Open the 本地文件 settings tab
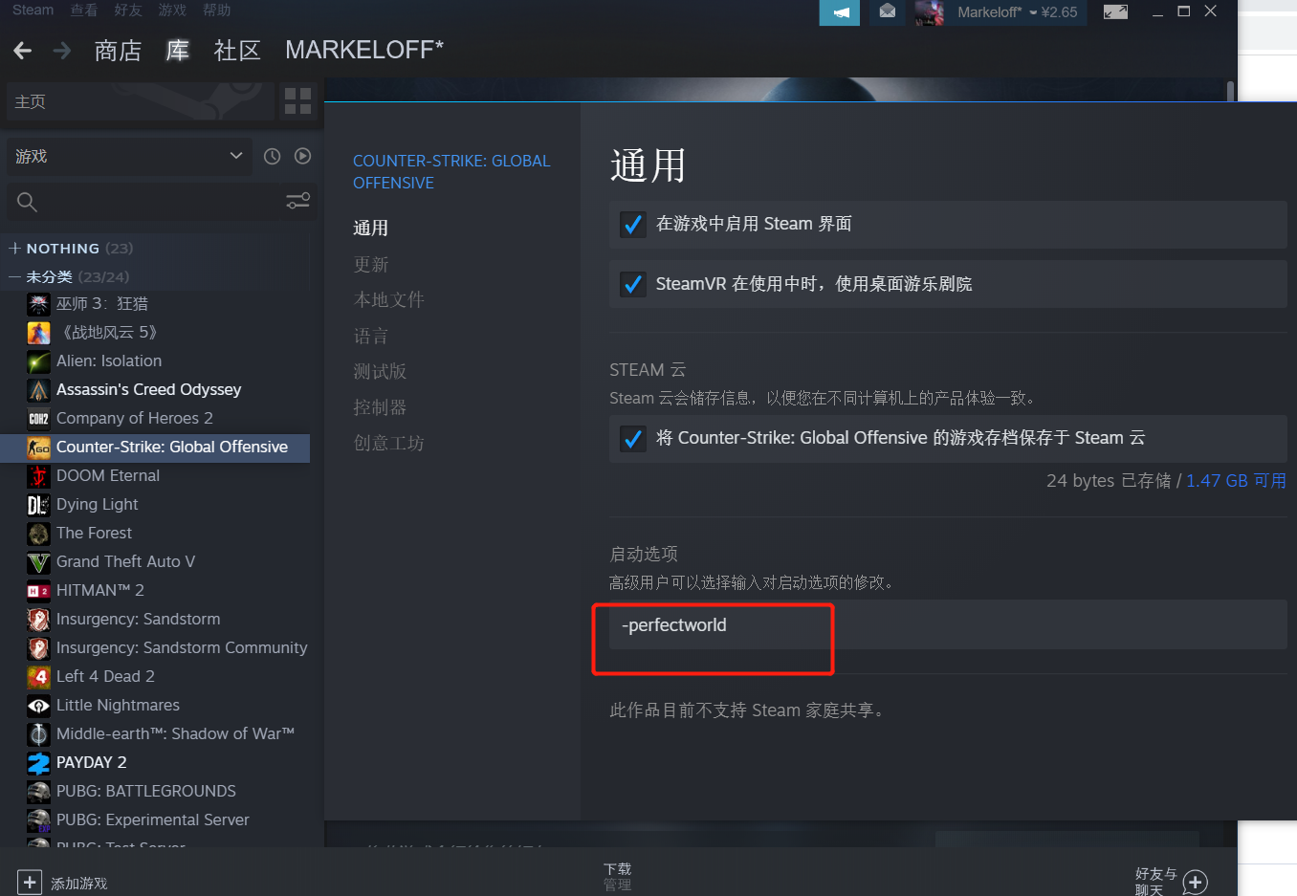Screen dimensions: 1297x896 click(389, 300)
